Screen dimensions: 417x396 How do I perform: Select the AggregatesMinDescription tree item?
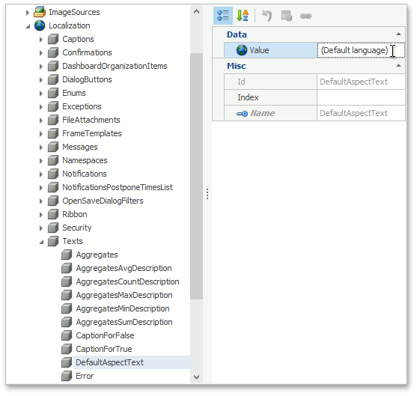pos(123,308)
